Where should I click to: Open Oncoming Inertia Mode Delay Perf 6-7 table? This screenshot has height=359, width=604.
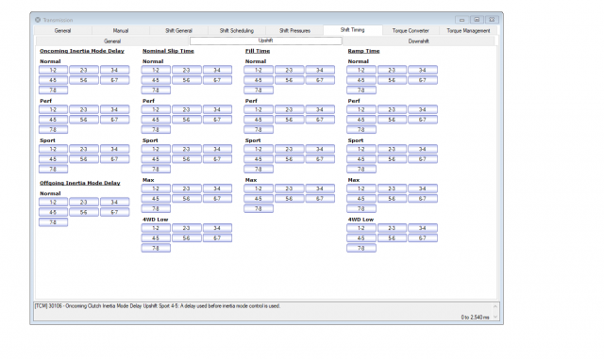tap(114, 120)
